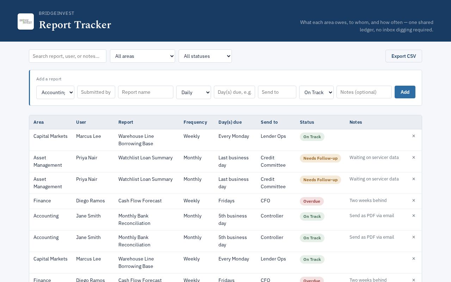Click On Track badge in second Warehouse Line row
451x282 pixels.
tap(312, 259)
